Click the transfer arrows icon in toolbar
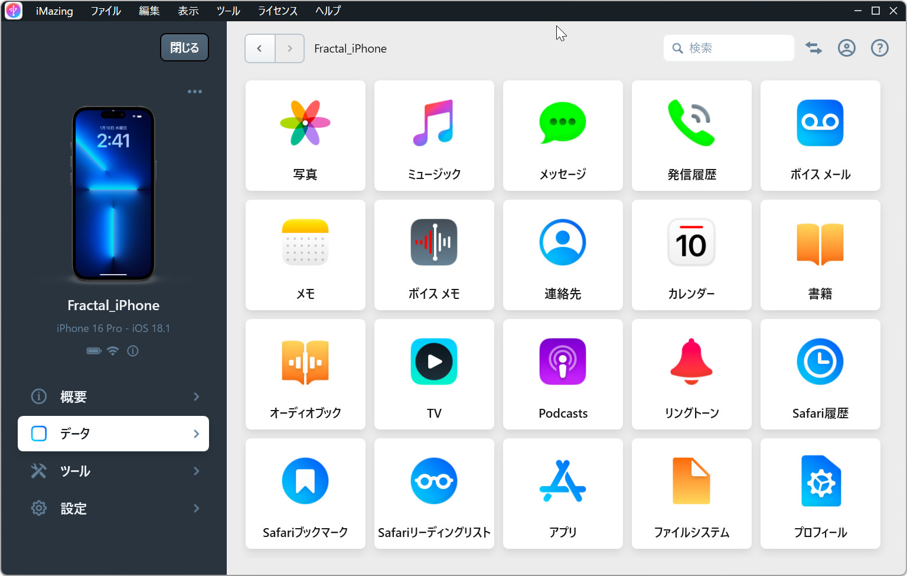 (814, 48)
